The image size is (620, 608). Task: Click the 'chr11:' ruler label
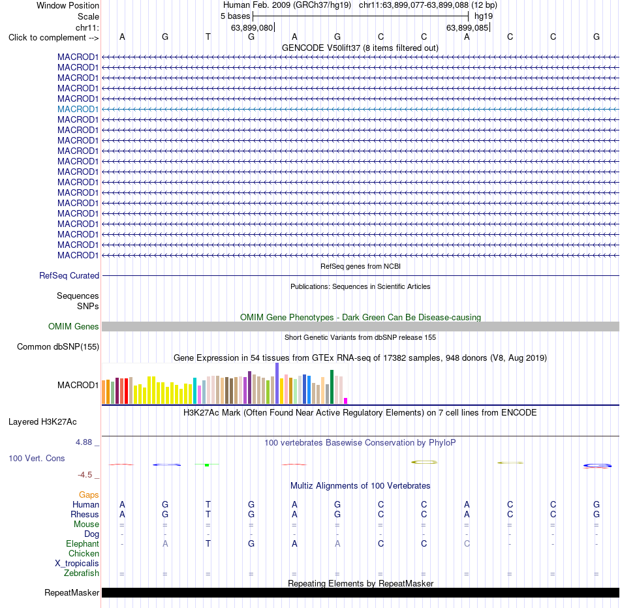click(87, 27)
